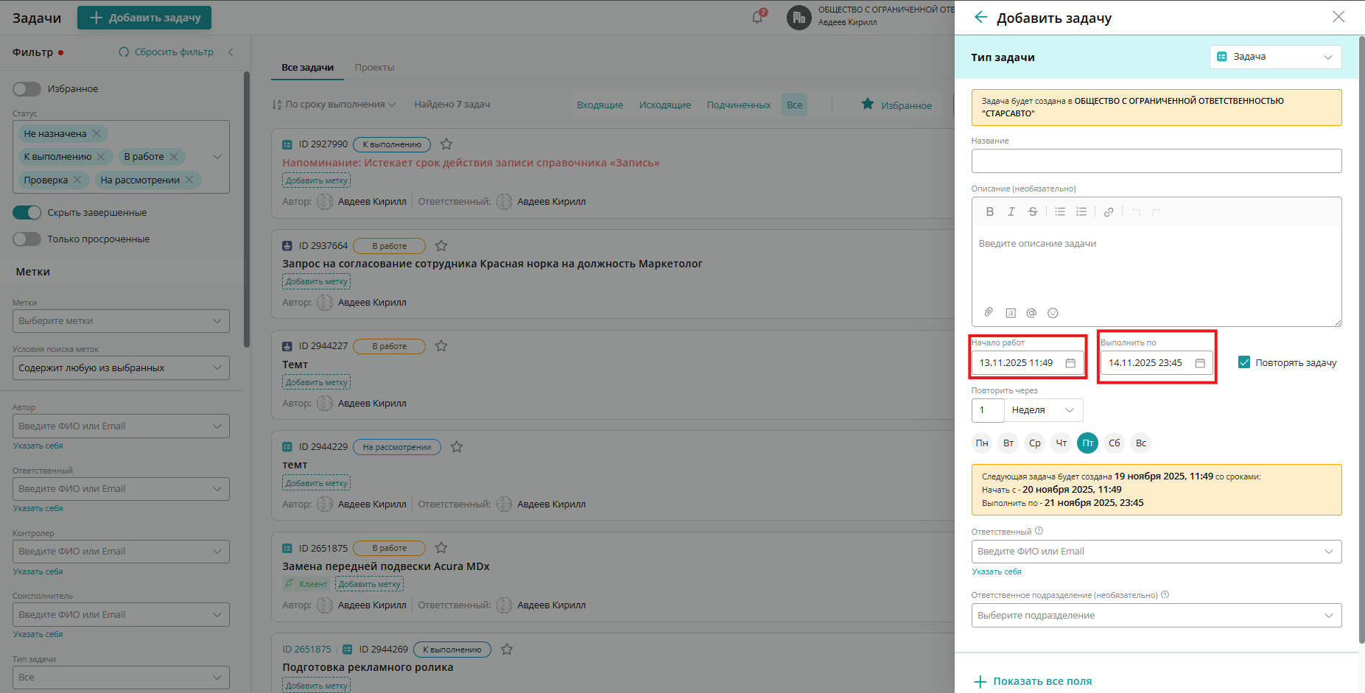Image resolution: width=1365 pixels, height=693 pixels.
Task: Insert a hyperlink in description editor
Action: click(x=1109, y=211)
